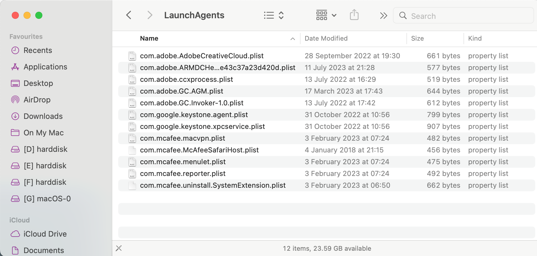This screenshot has width=537, height=256.
Task: Sort by Date Modified column header
Action: (326, 38)
